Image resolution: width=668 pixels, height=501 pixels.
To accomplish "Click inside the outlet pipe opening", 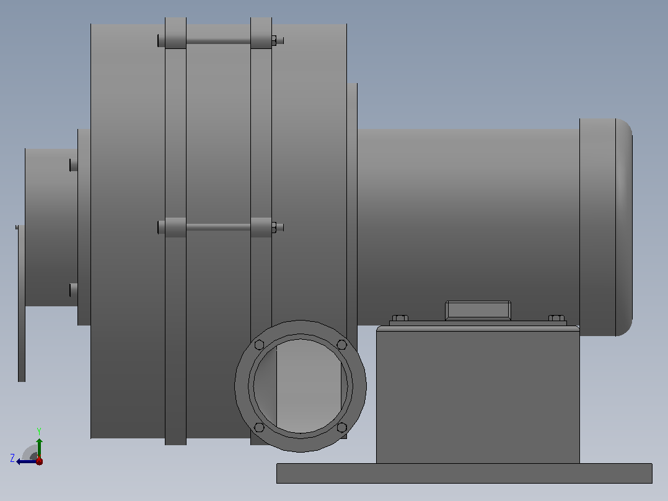I will (301, 386).
